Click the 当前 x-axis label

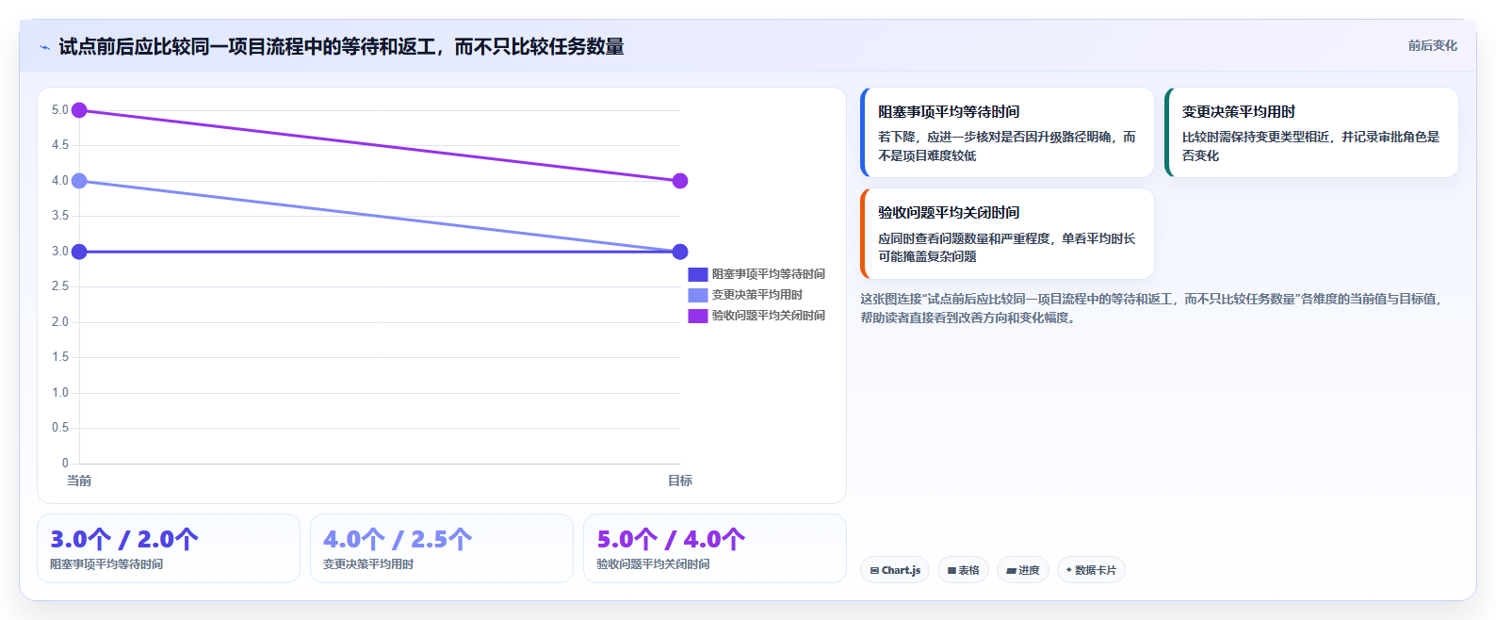click(79, 481)
